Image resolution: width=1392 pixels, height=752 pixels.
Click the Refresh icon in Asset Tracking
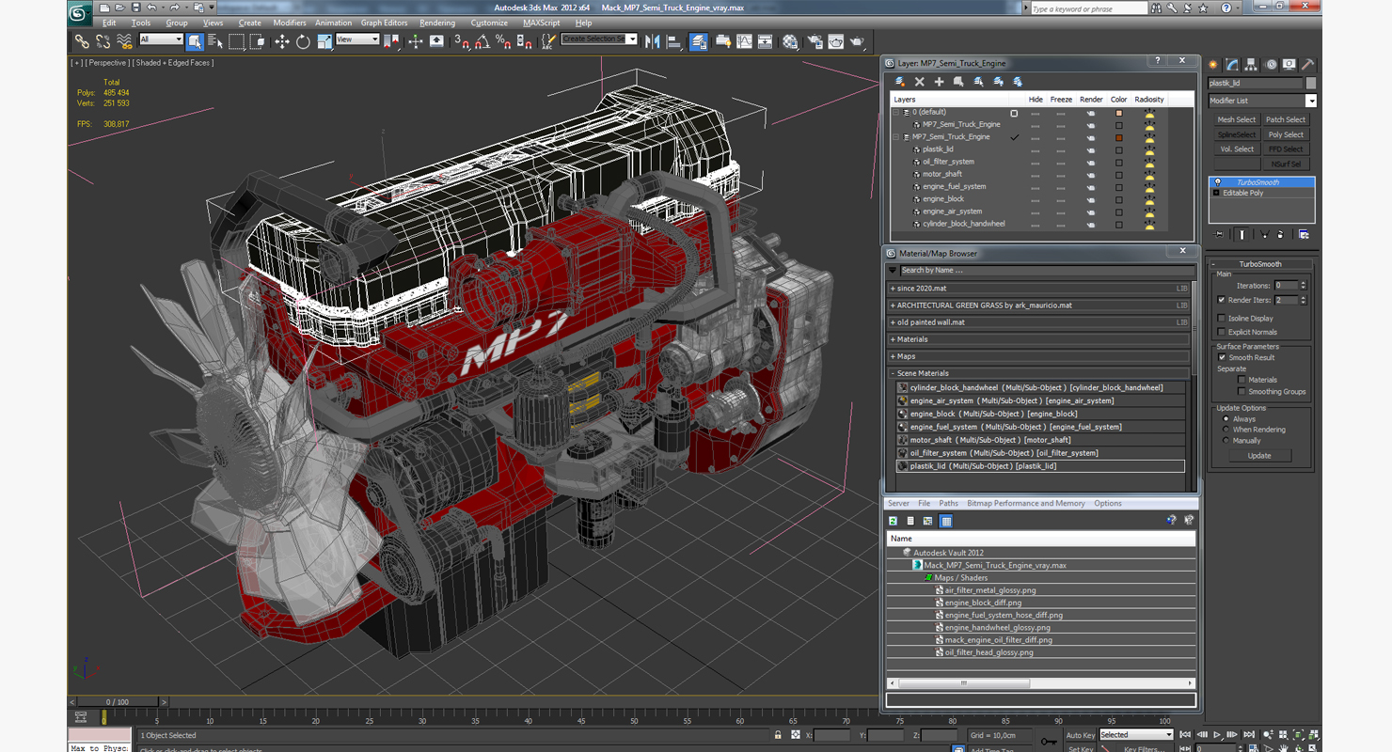(x=894, y=521)
